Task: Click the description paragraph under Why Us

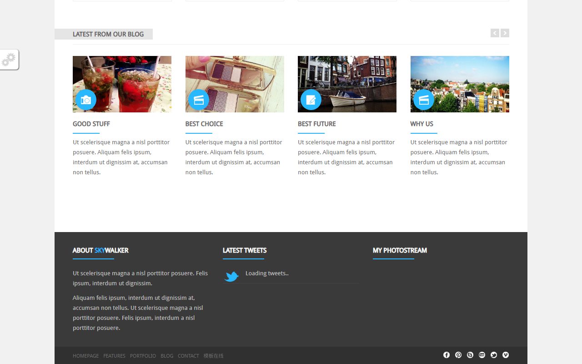Action: click(459, 157)
